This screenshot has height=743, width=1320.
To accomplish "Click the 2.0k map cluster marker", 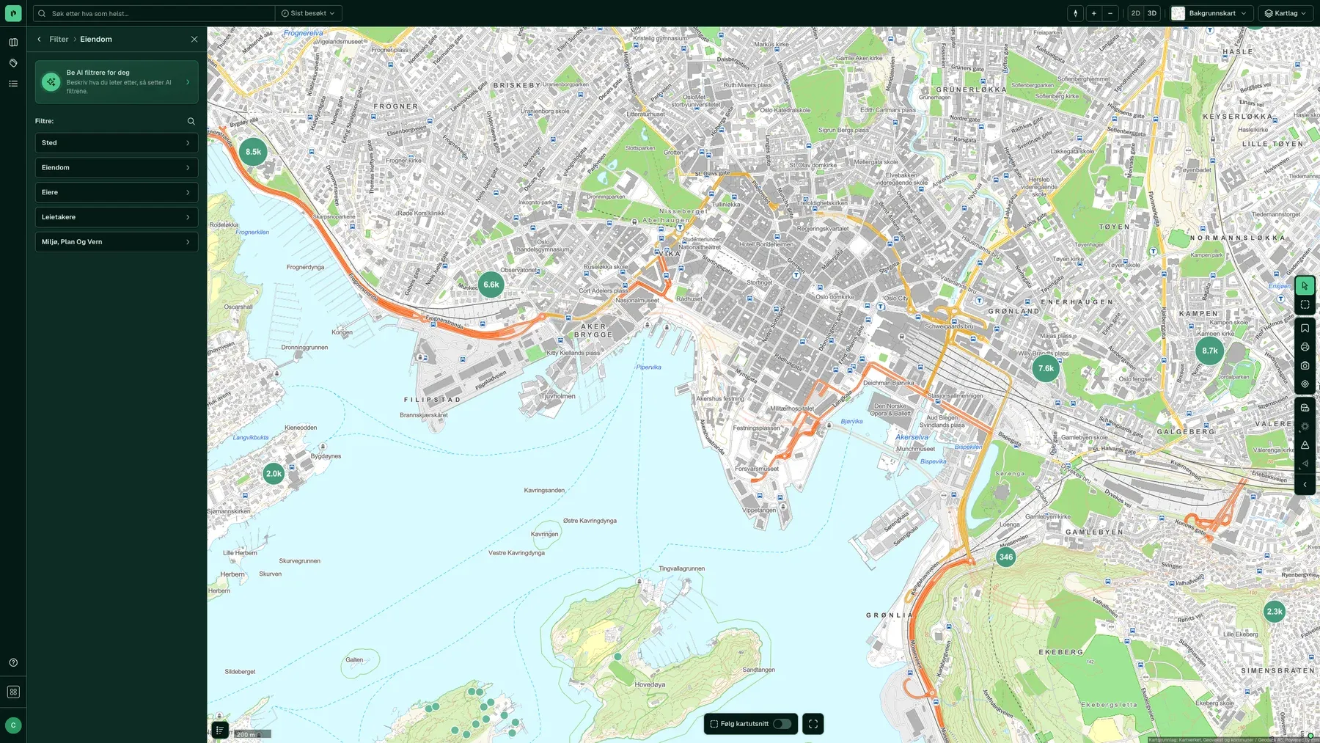I will pos(274,474).
